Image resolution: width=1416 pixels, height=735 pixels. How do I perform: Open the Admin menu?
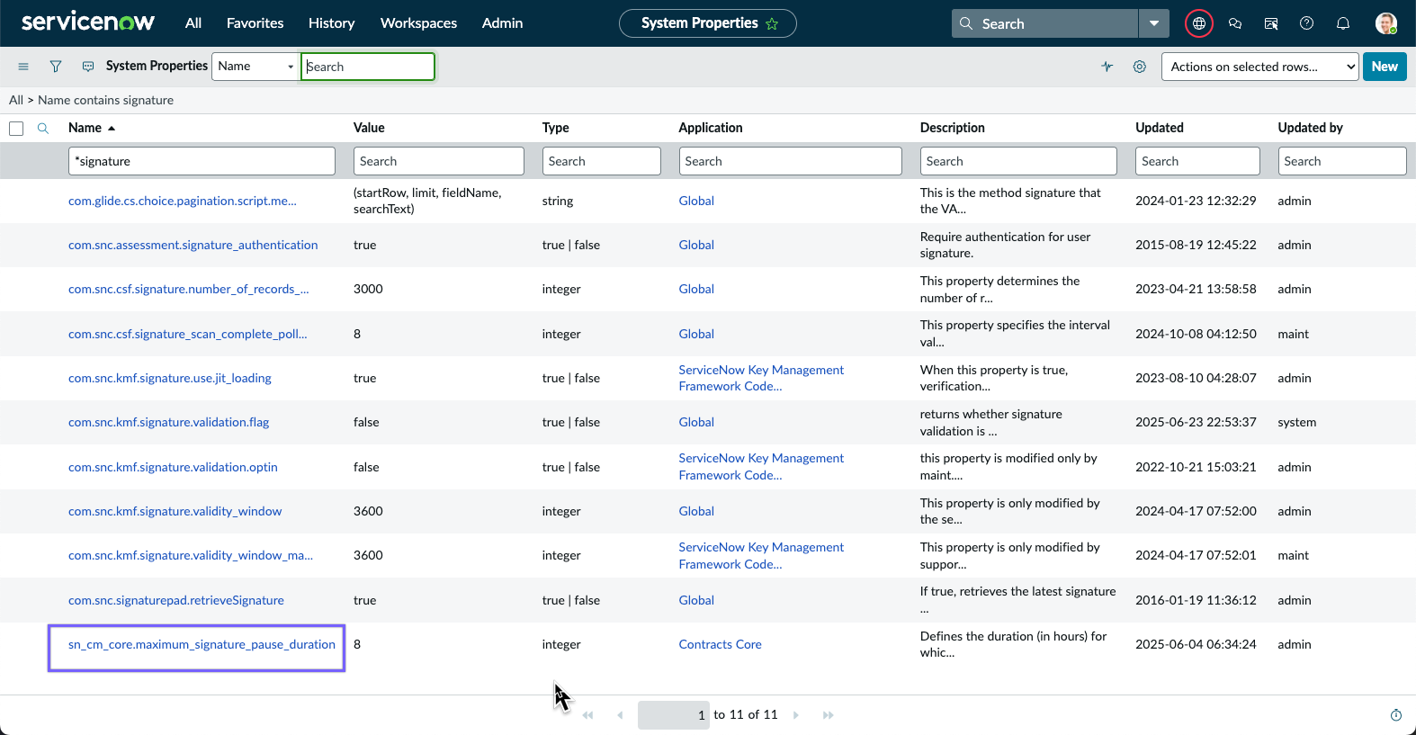pos(503,23)
